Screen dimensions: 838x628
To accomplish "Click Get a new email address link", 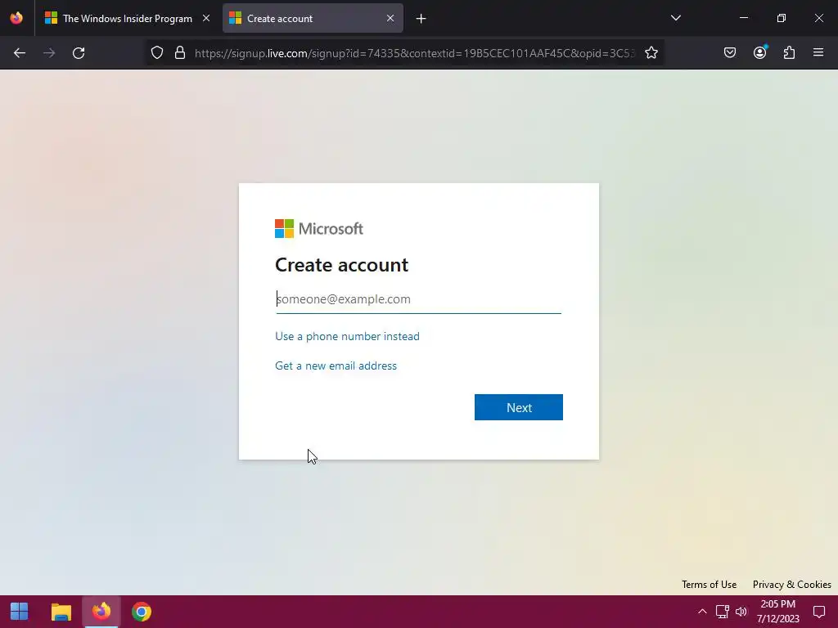I will 336,366.
